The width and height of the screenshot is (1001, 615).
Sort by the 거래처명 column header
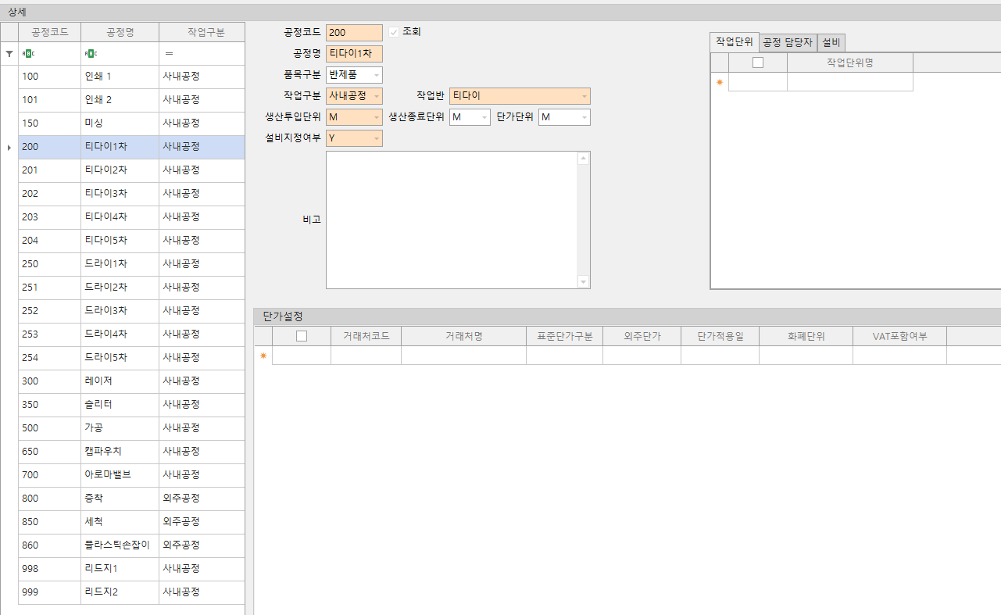click(463, 336)
